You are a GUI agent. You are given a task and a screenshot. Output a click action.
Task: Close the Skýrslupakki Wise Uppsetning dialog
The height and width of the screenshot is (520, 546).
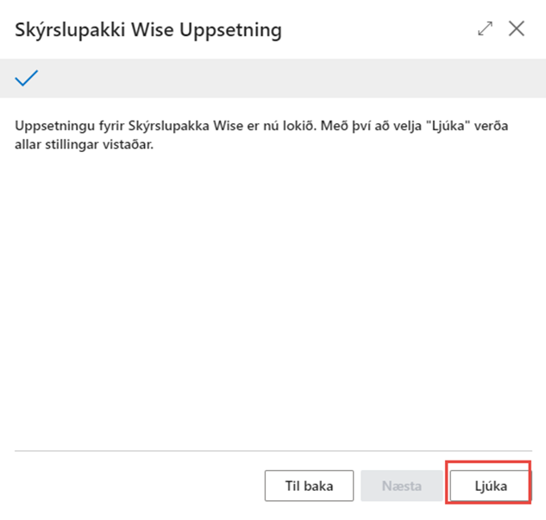coord(517,28)
